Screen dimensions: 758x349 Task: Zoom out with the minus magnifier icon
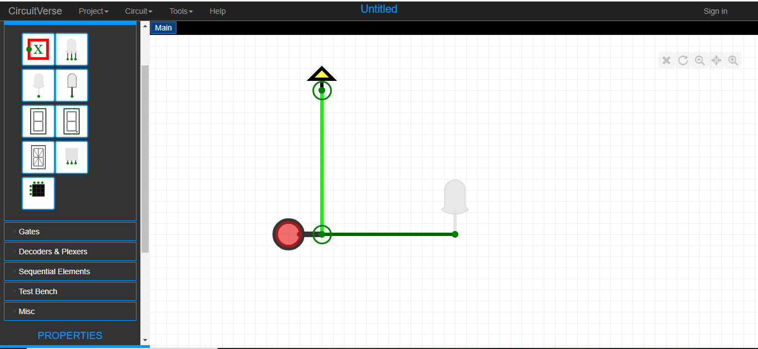700,60
